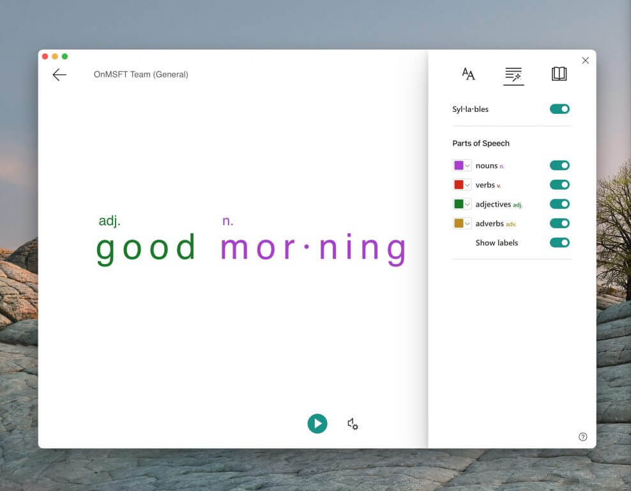Screen dimensions: 631x491
Task: Open voice settings with the speaker gear icon
Action: [x=353, y=424]
